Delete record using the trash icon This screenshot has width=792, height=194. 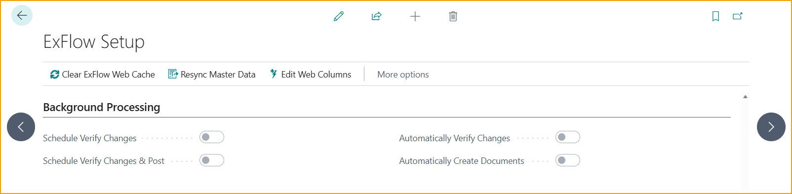tap(453, 16)
